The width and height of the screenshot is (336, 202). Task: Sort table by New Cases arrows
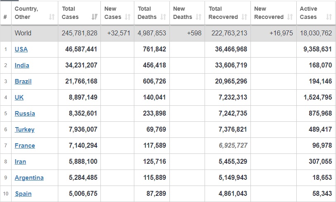click(128, 17)
